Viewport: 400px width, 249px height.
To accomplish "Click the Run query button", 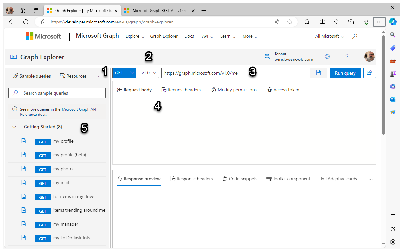I will 345,73.
